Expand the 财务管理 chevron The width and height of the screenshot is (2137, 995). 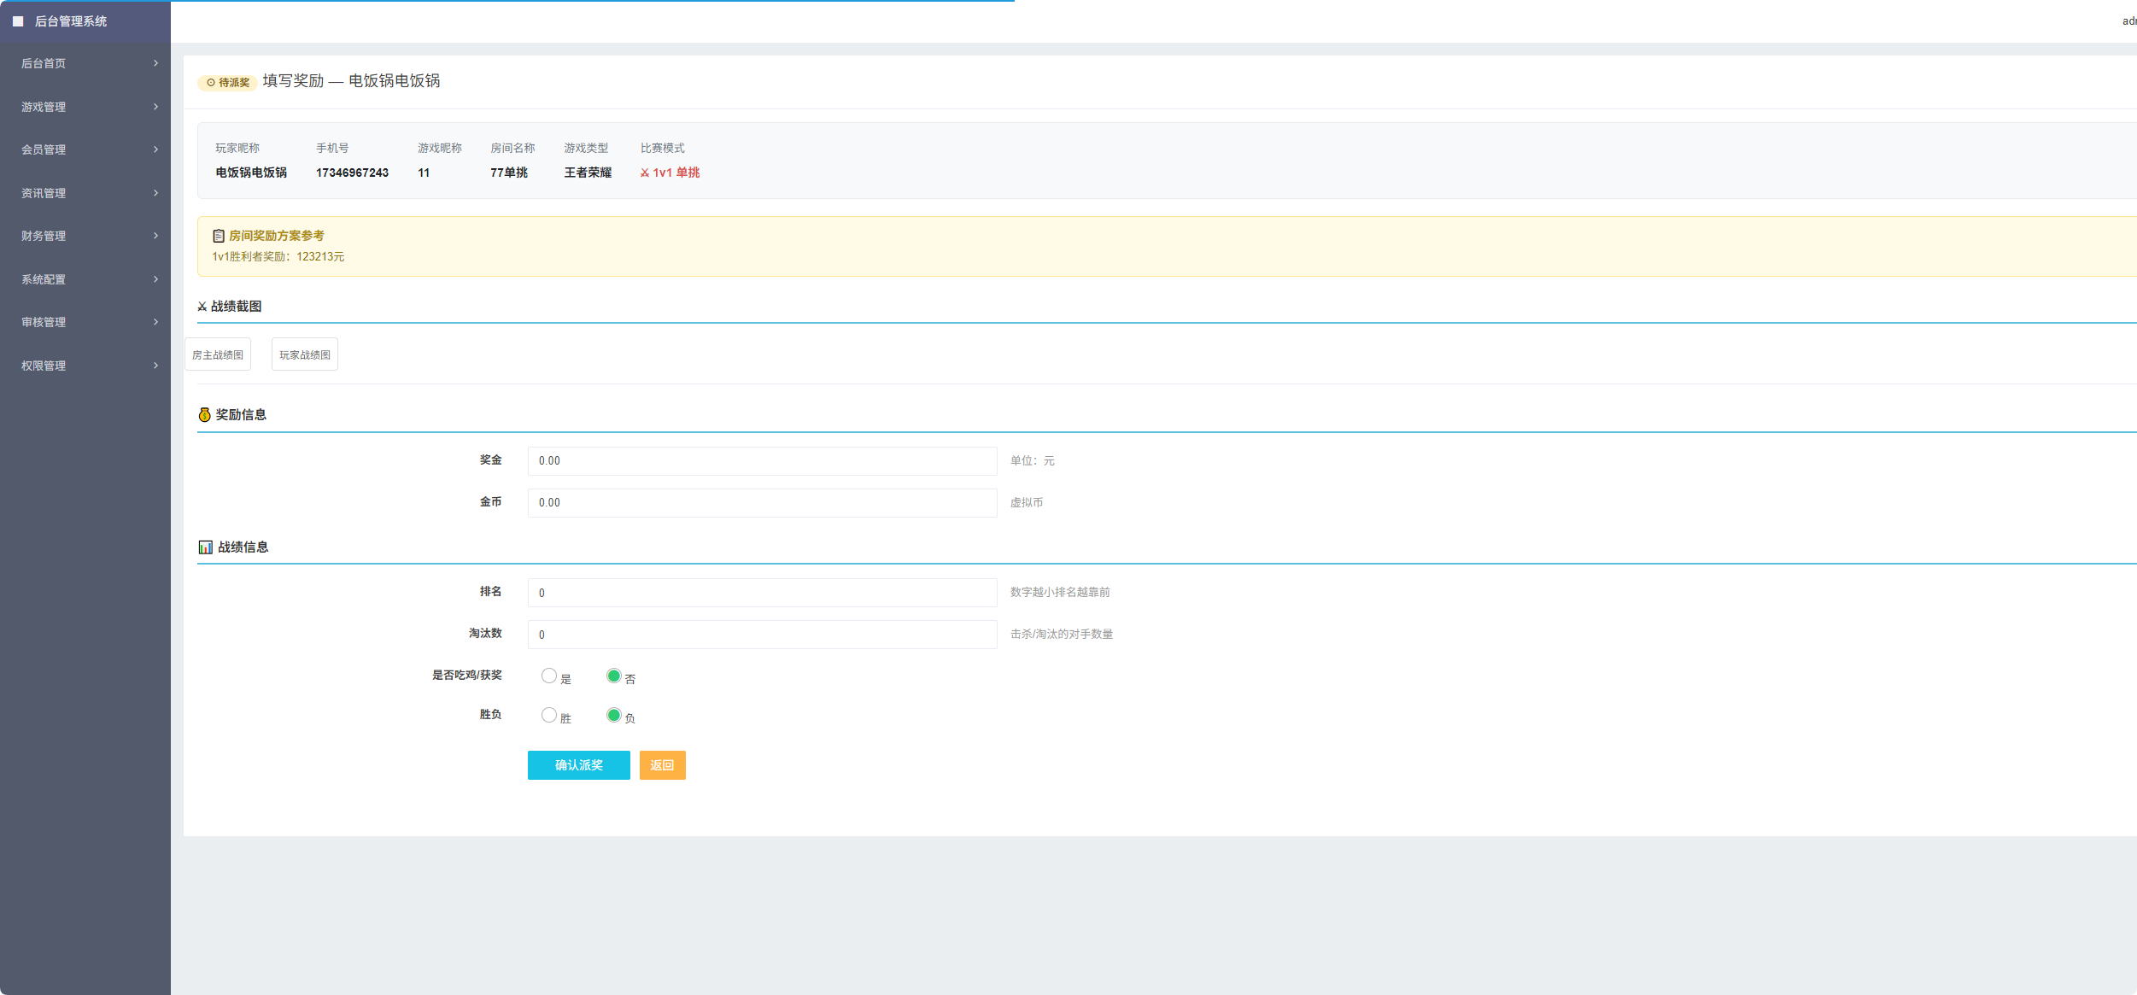tap(155, 236)
